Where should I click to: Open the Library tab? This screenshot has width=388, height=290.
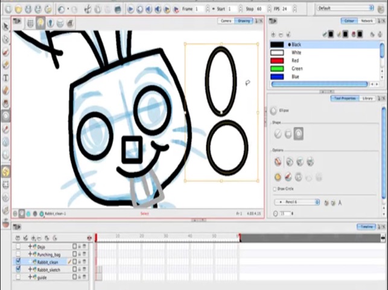(367, 98)
